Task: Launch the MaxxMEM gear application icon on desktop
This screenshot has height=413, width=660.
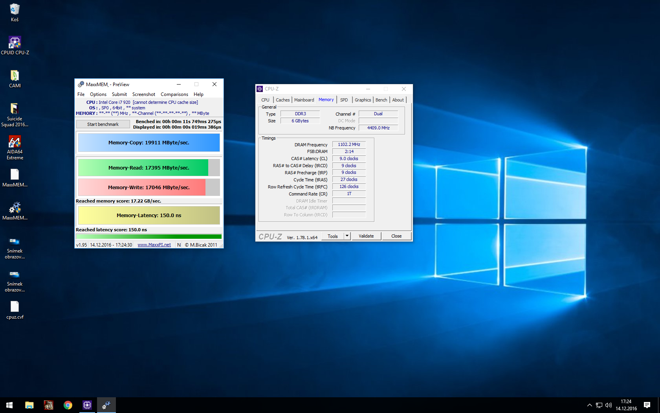Action: coord(15,211)
